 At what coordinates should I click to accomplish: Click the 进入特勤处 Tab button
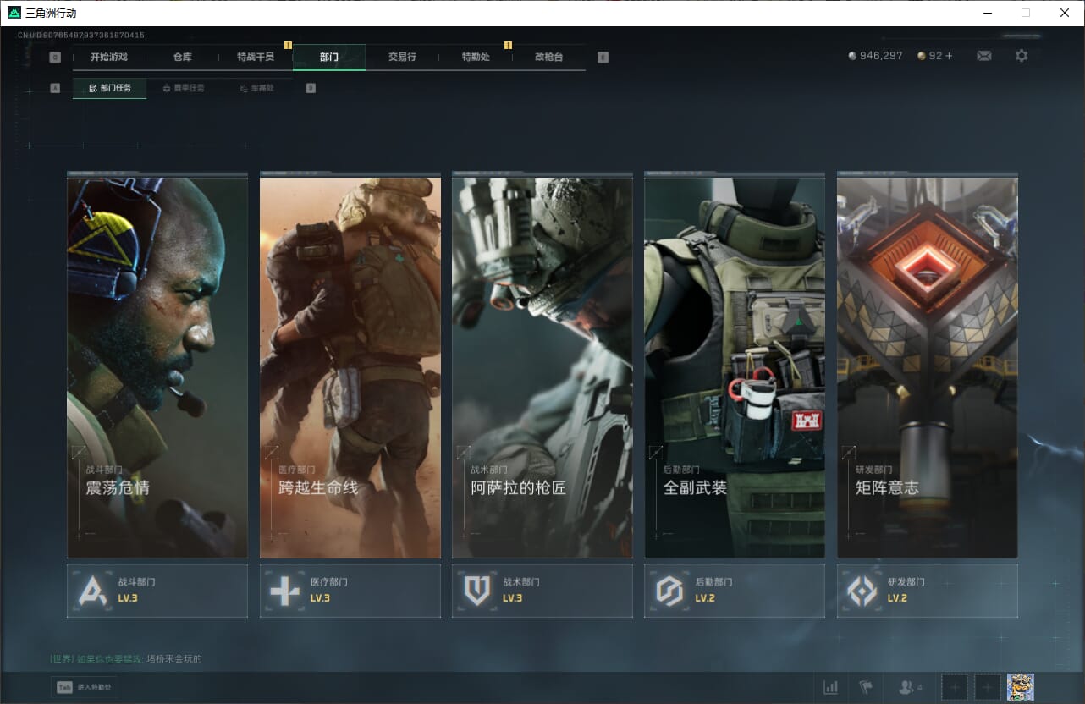85,687
